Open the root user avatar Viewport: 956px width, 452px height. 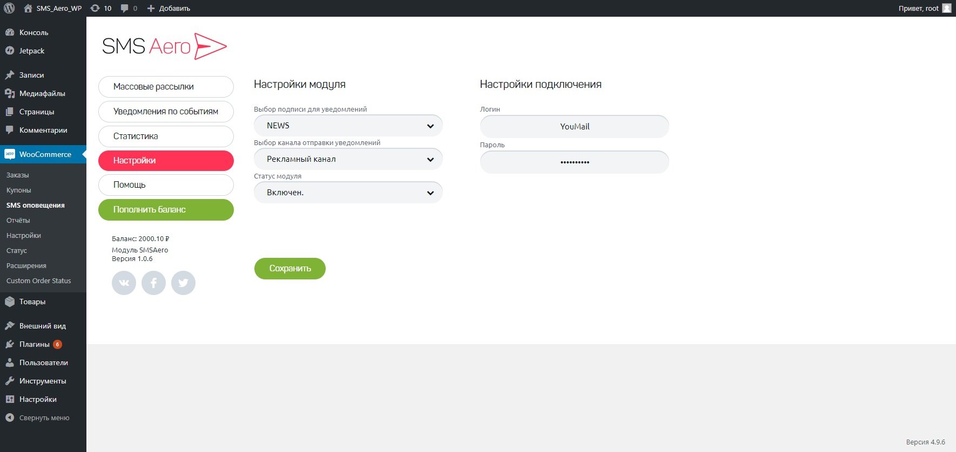[x=947, y=8]
